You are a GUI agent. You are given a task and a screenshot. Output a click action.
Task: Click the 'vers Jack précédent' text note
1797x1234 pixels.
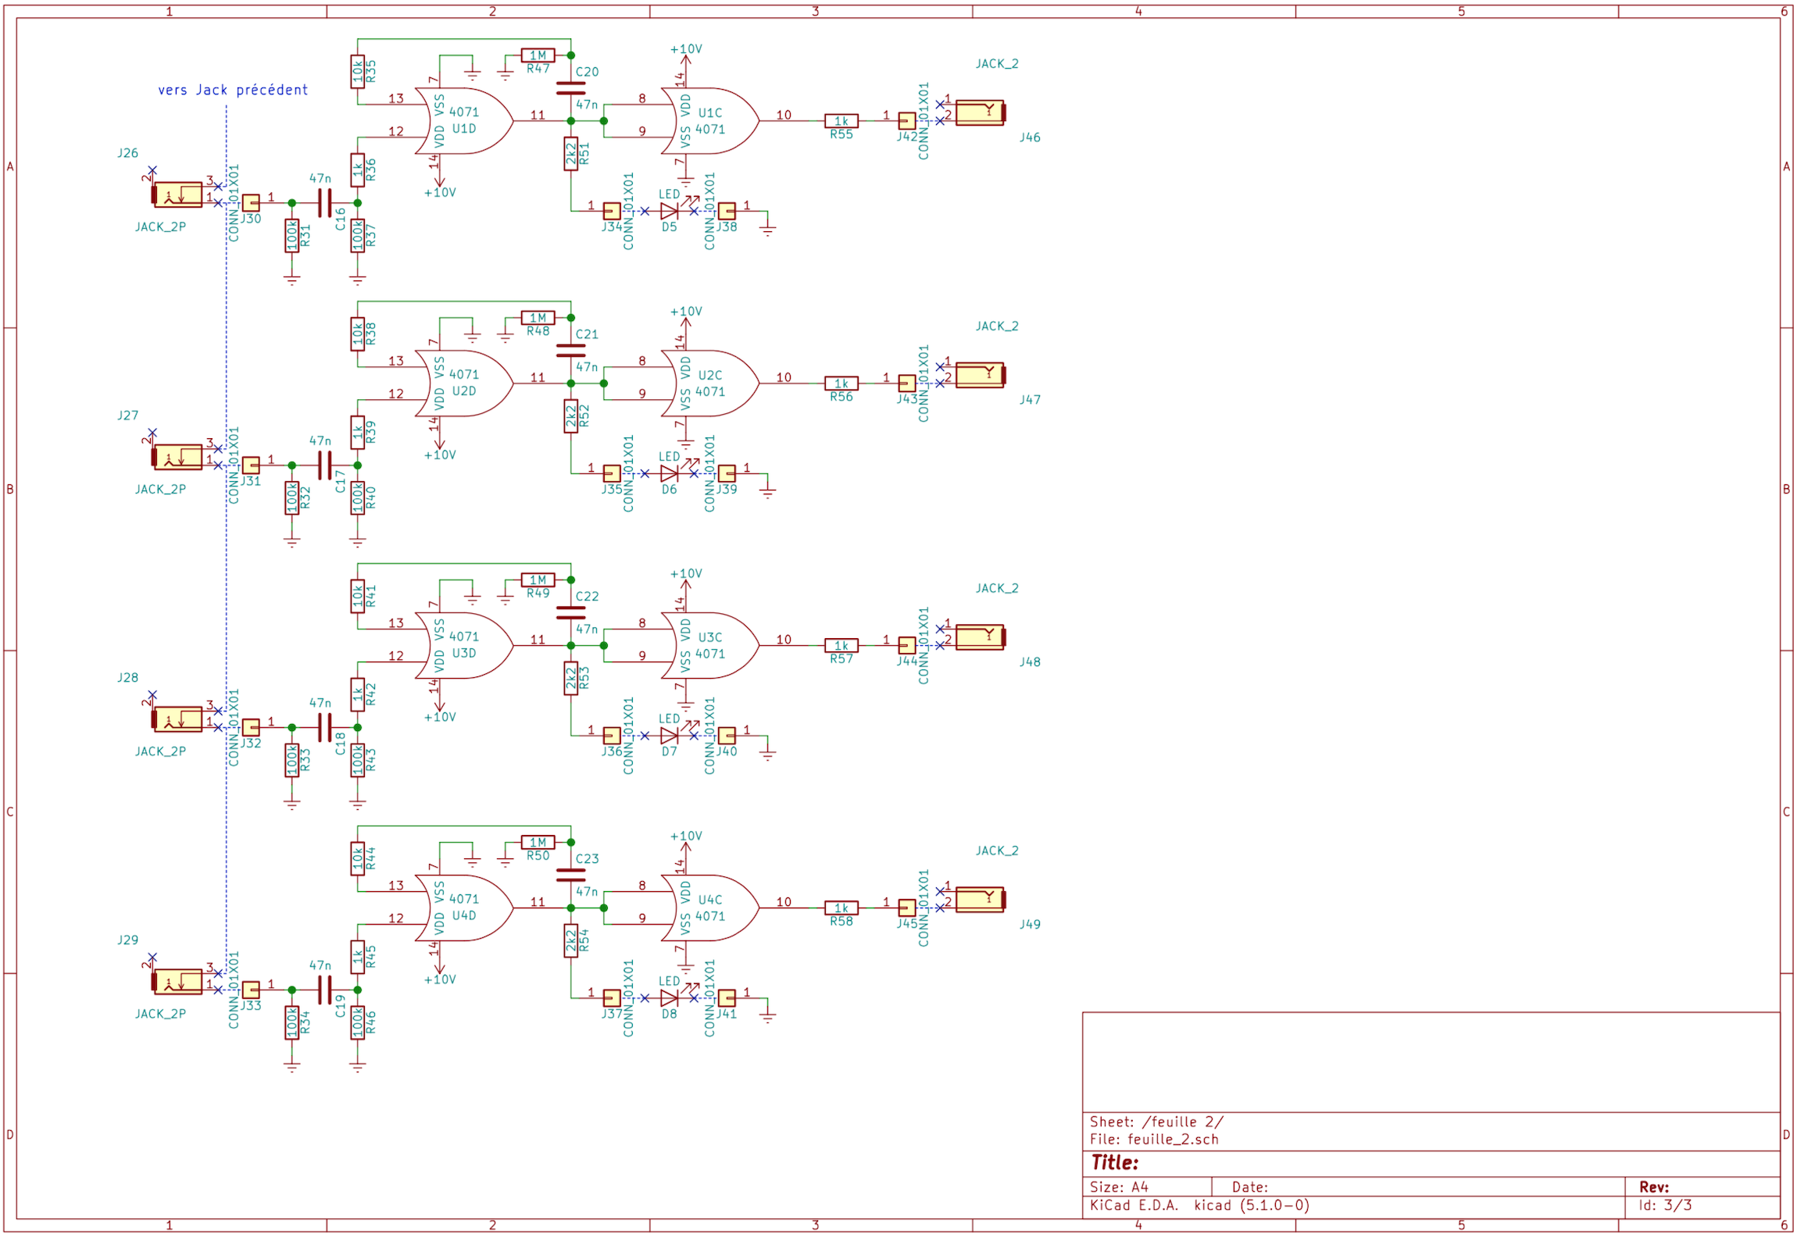click(233, 90)
